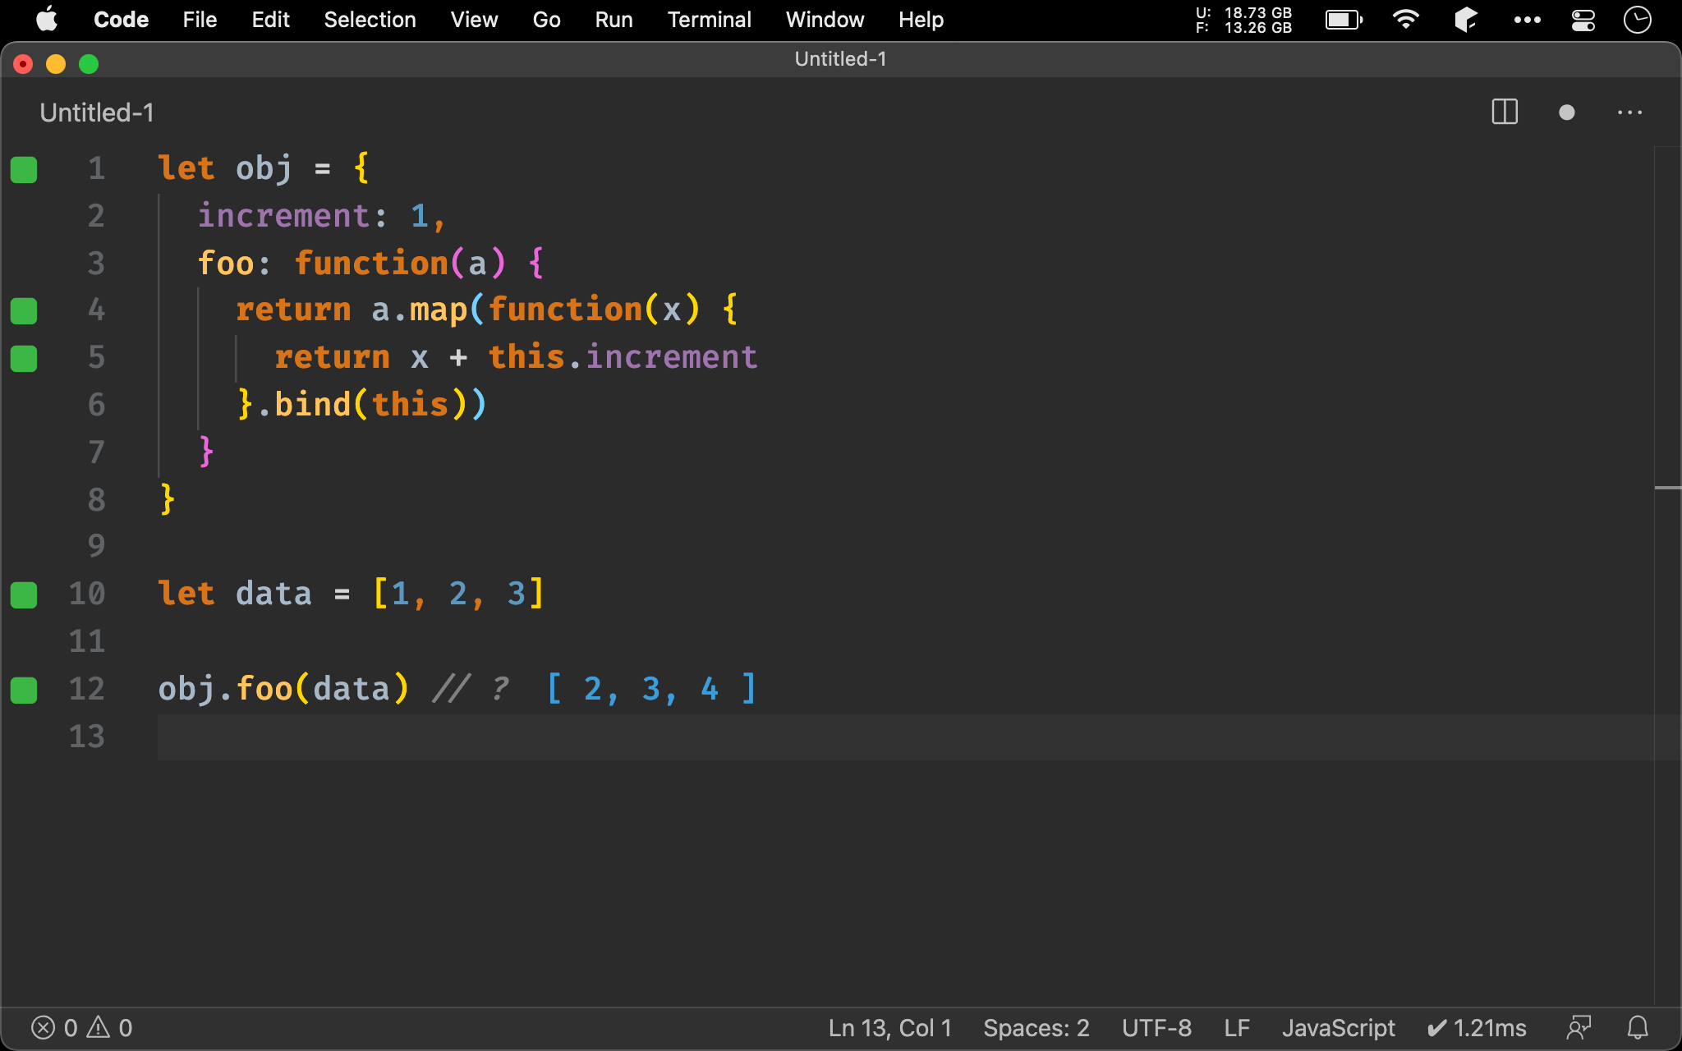Click the green coverage marker on line 5

[24, 359]
